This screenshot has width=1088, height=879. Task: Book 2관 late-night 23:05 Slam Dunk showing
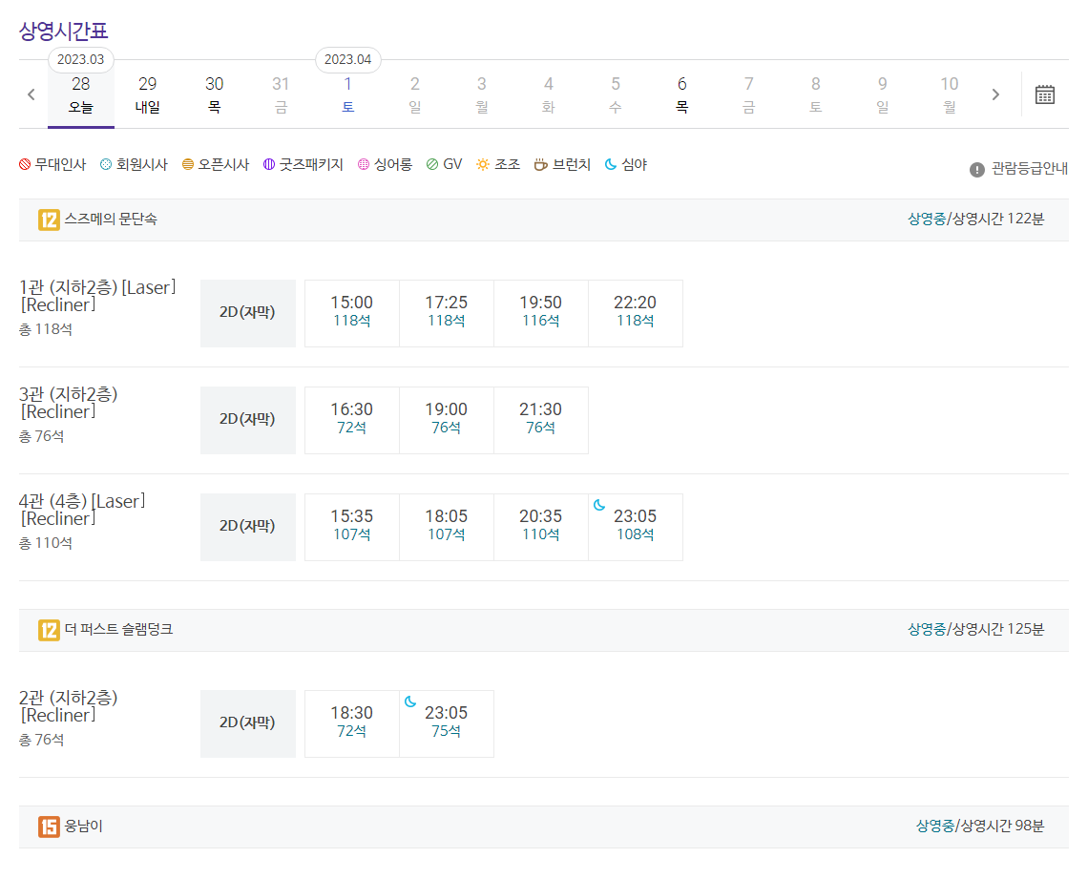click(x=446, y=722)
